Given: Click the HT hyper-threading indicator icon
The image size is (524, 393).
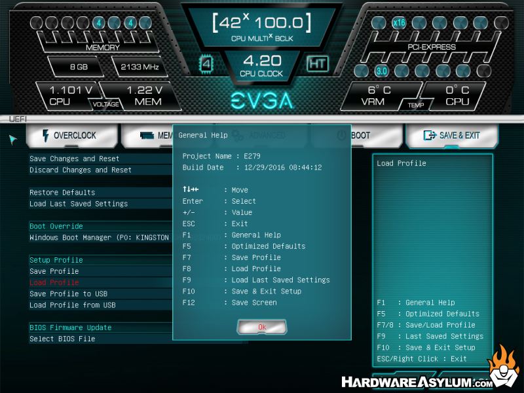Looking at the screenshot, I should click(317, 64).
